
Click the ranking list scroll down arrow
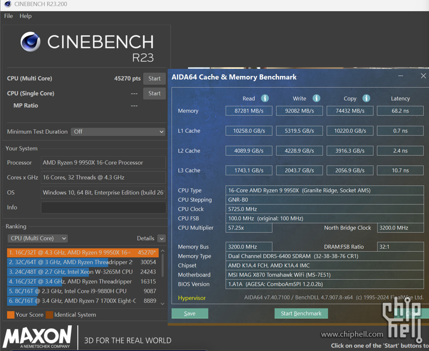[x=163, y=303]
